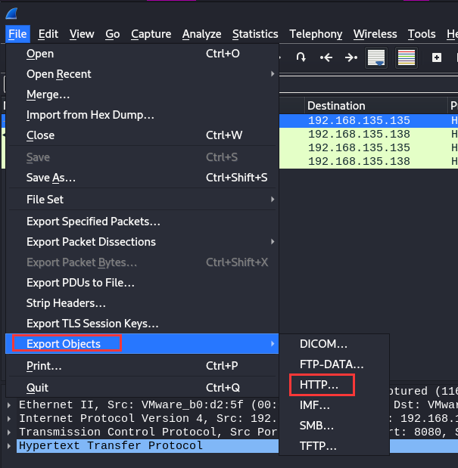The height and width of the screenshot is (468, 458).
Task: Choose Open from the File menu
Action: [x=142, y=54]
